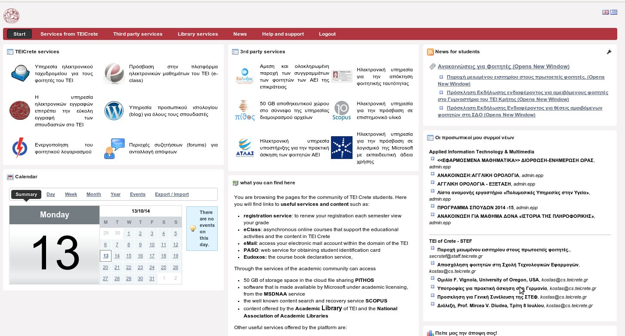Select day 22 in the calendar
Viewport: 625px width, 336px height.
[x=128, y=267]
